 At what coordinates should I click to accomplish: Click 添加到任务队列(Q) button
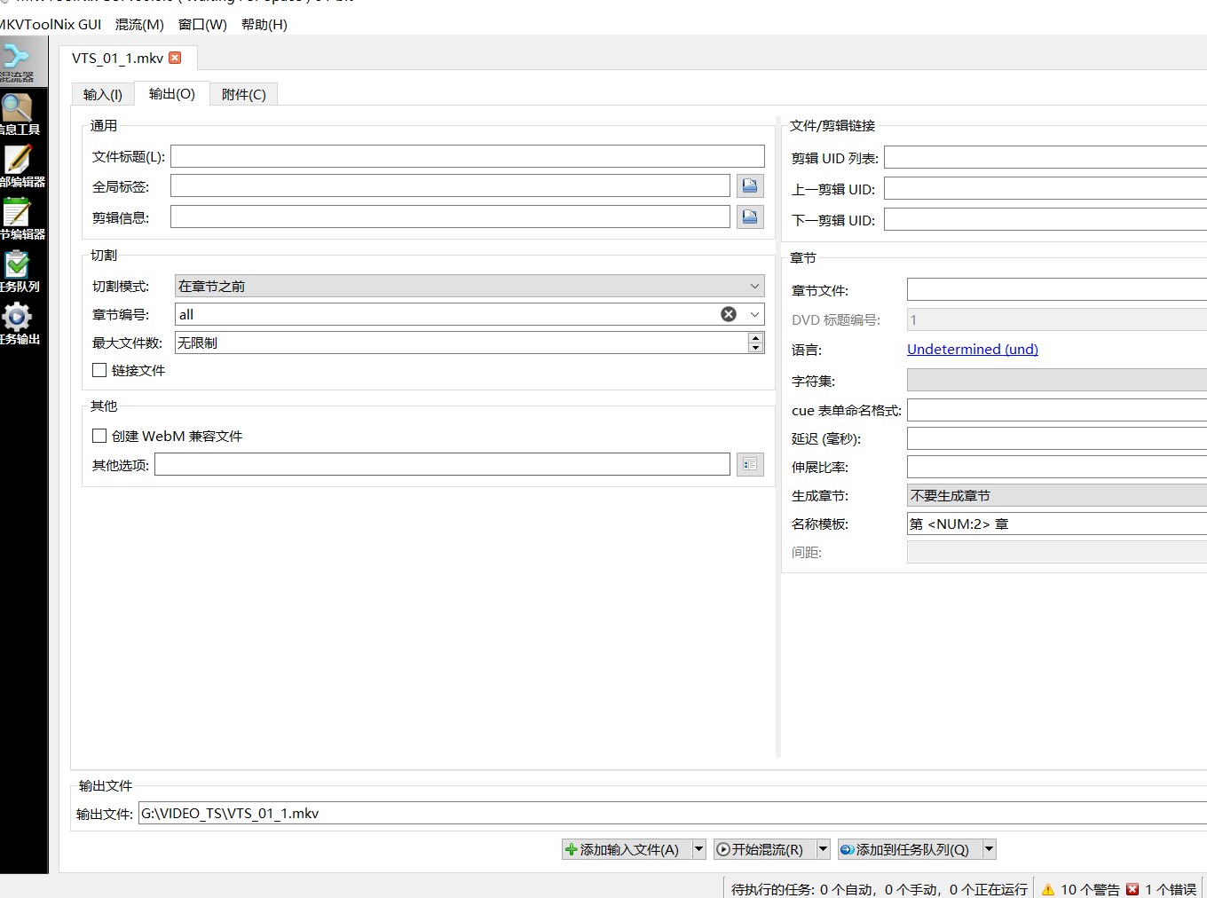910,849
